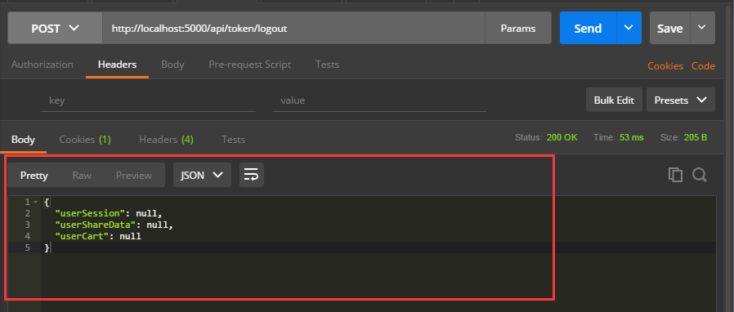Click the Bulk Edit button
734x312 pixels.
[x=614, y=100]
